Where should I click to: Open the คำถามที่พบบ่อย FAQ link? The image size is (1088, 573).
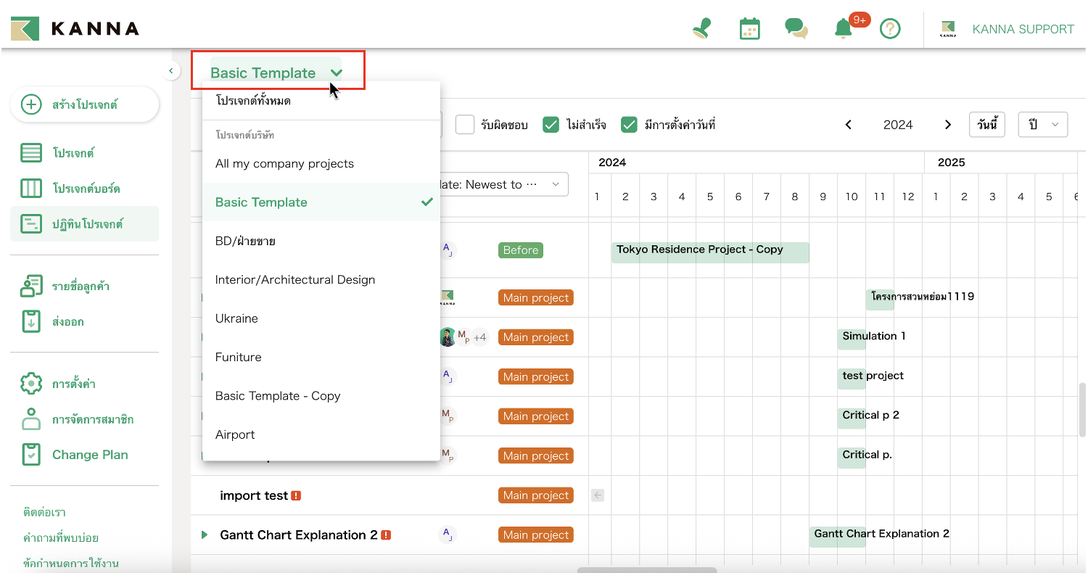pyautogui.click(x=61, y=538)
